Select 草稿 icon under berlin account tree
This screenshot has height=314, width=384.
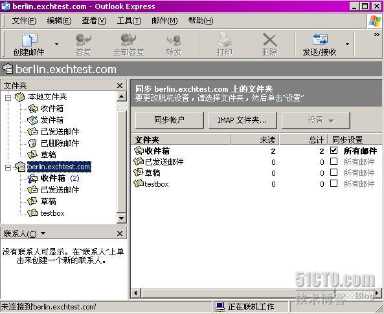(x=32, y=202)
